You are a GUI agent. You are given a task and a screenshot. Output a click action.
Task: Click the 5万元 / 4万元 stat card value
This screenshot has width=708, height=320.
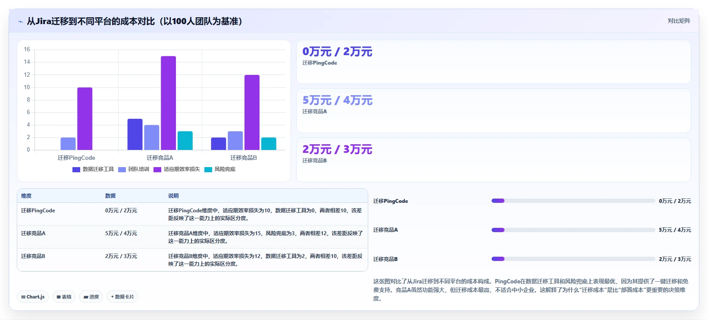click(337, 100)
